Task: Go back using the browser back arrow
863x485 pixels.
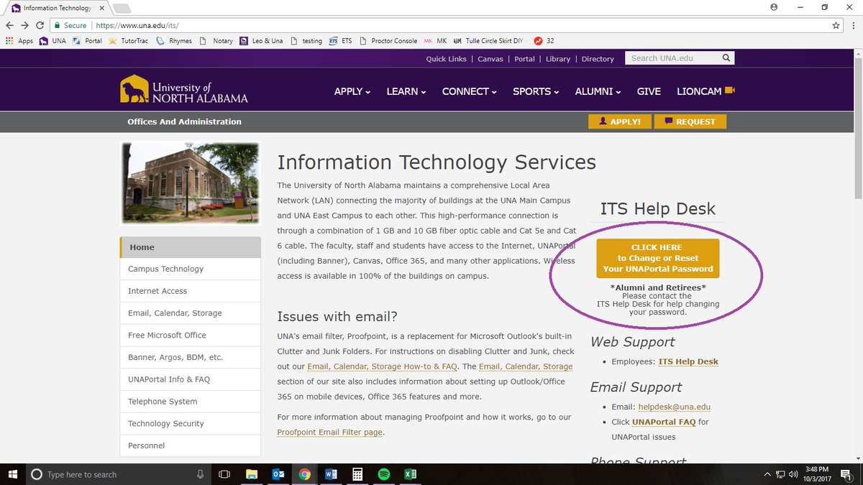Action: pyautogui.click(x=9, y=25)
